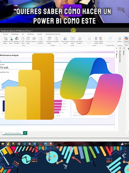Screen dimensions: 129x173
Task: Click the Visualizaciones pane label
Action: tap(120, 56)
